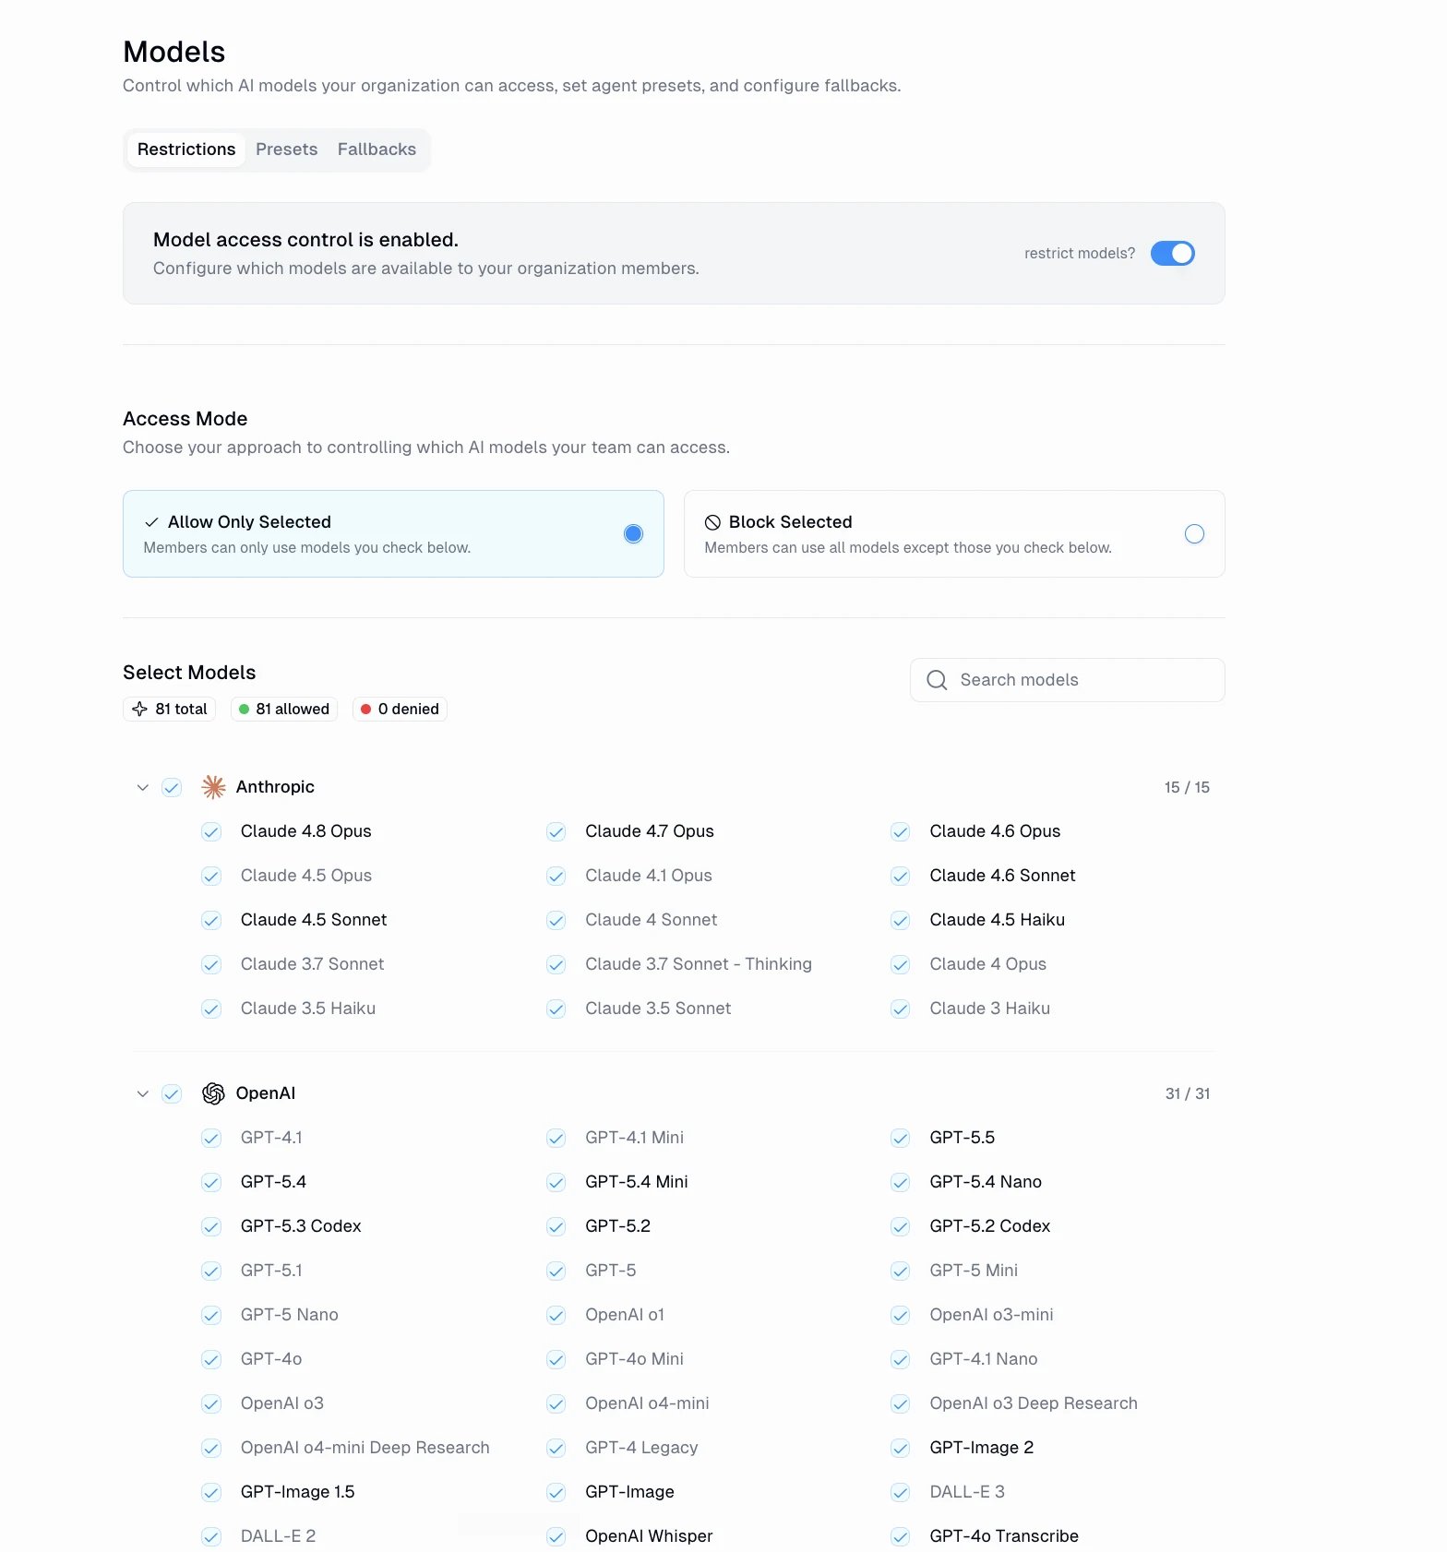Uncheck GPT-Image 2 checkbox
This screenshot has height=1552, width=1447.
point(901,1448)
